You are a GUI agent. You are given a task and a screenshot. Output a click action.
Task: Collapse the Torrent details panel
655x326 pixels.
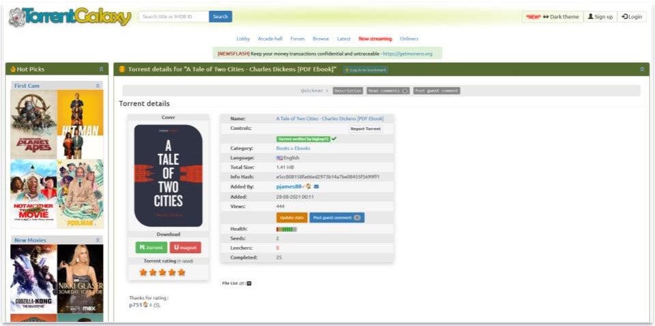point(641,69)
